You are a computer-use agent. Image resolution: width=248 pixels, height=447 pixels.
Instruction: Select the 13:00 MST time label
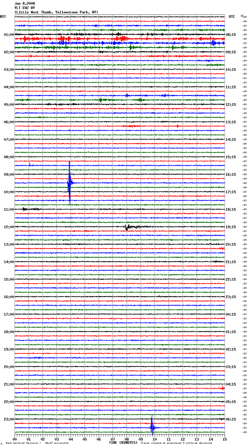[9, 244]
